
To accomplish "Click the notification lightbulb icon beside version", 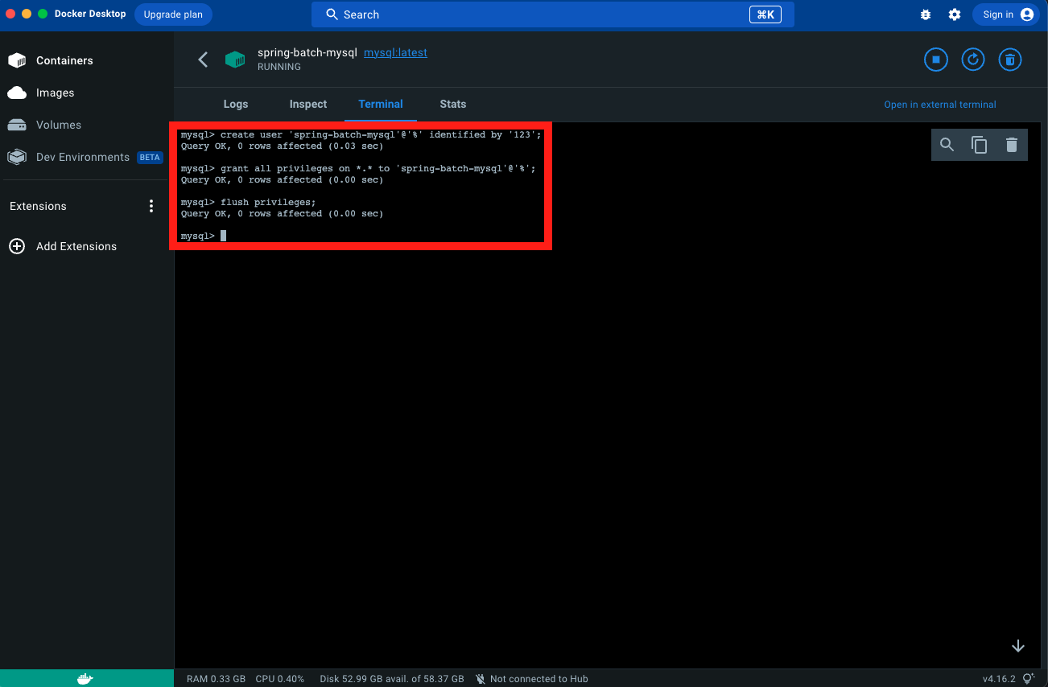I will point(1028,679).
